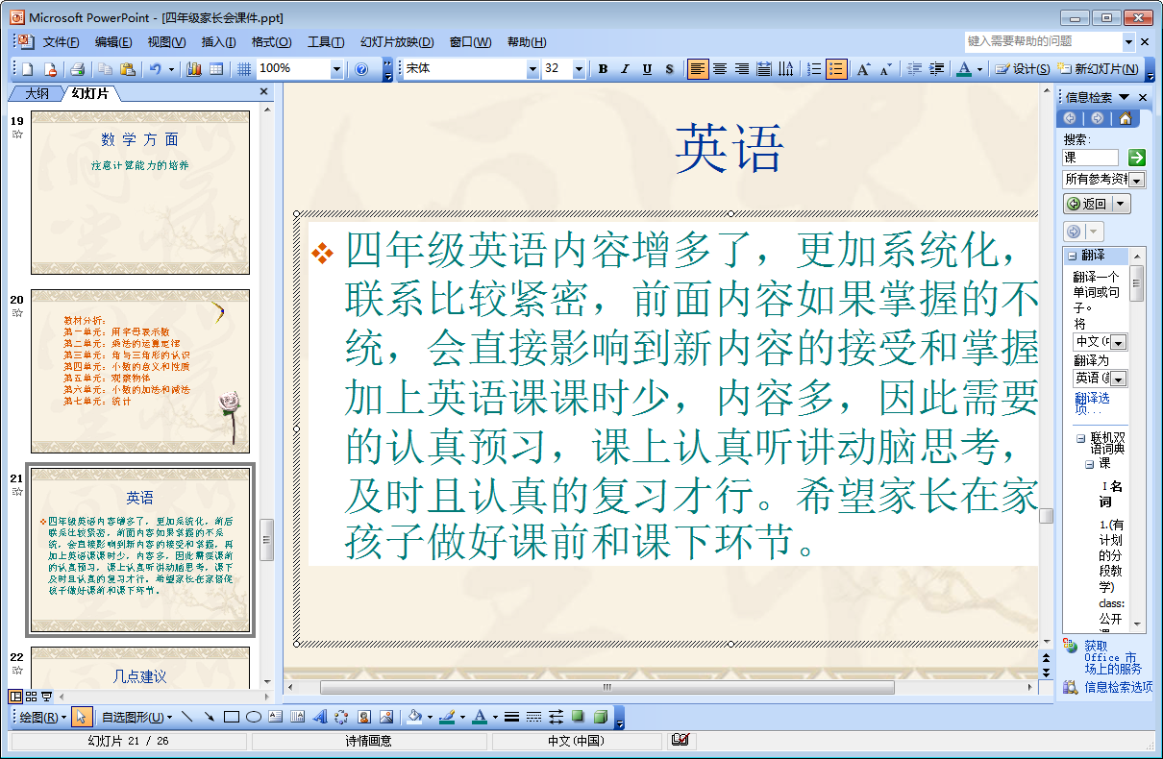This screenshot has width=1163, height=759.
Task: Collapse the 翻译 section
Action: point(1071,256)
